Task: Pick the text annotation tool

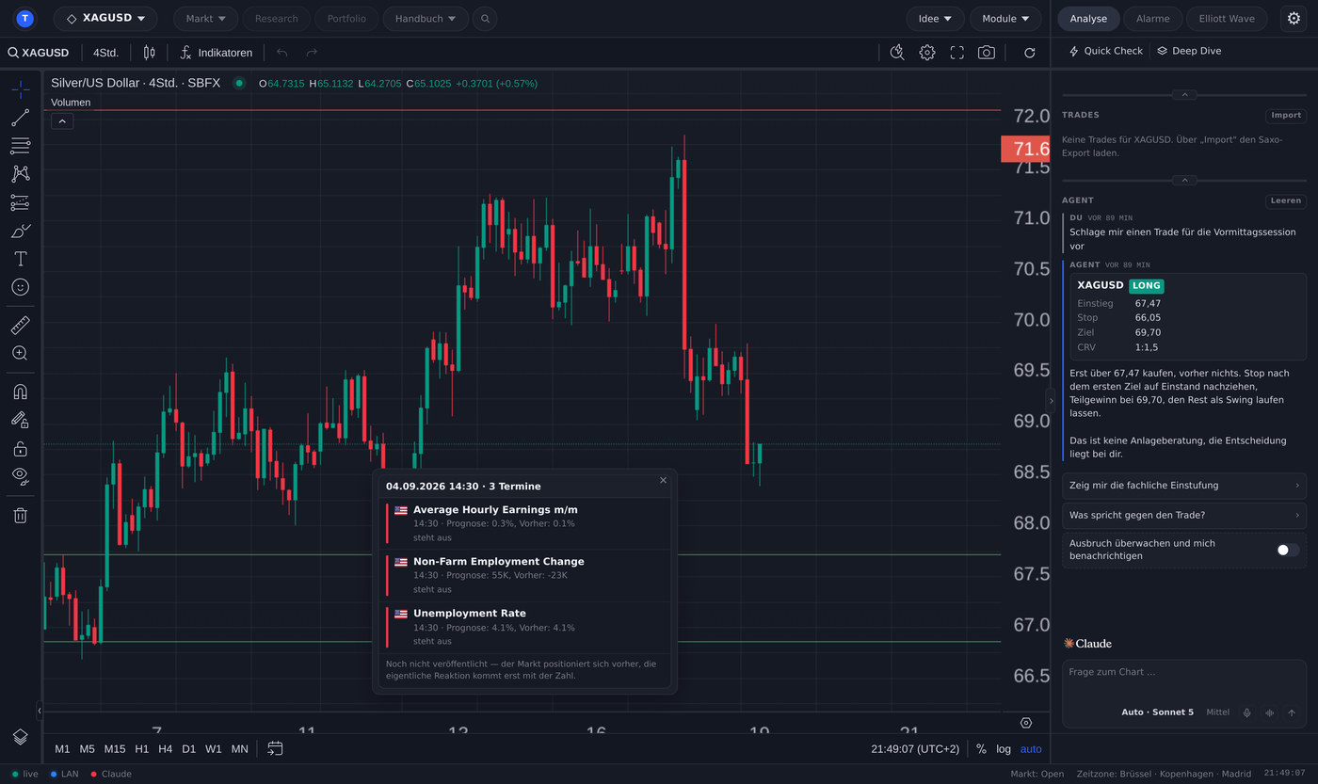Action: tap(20, 259)
